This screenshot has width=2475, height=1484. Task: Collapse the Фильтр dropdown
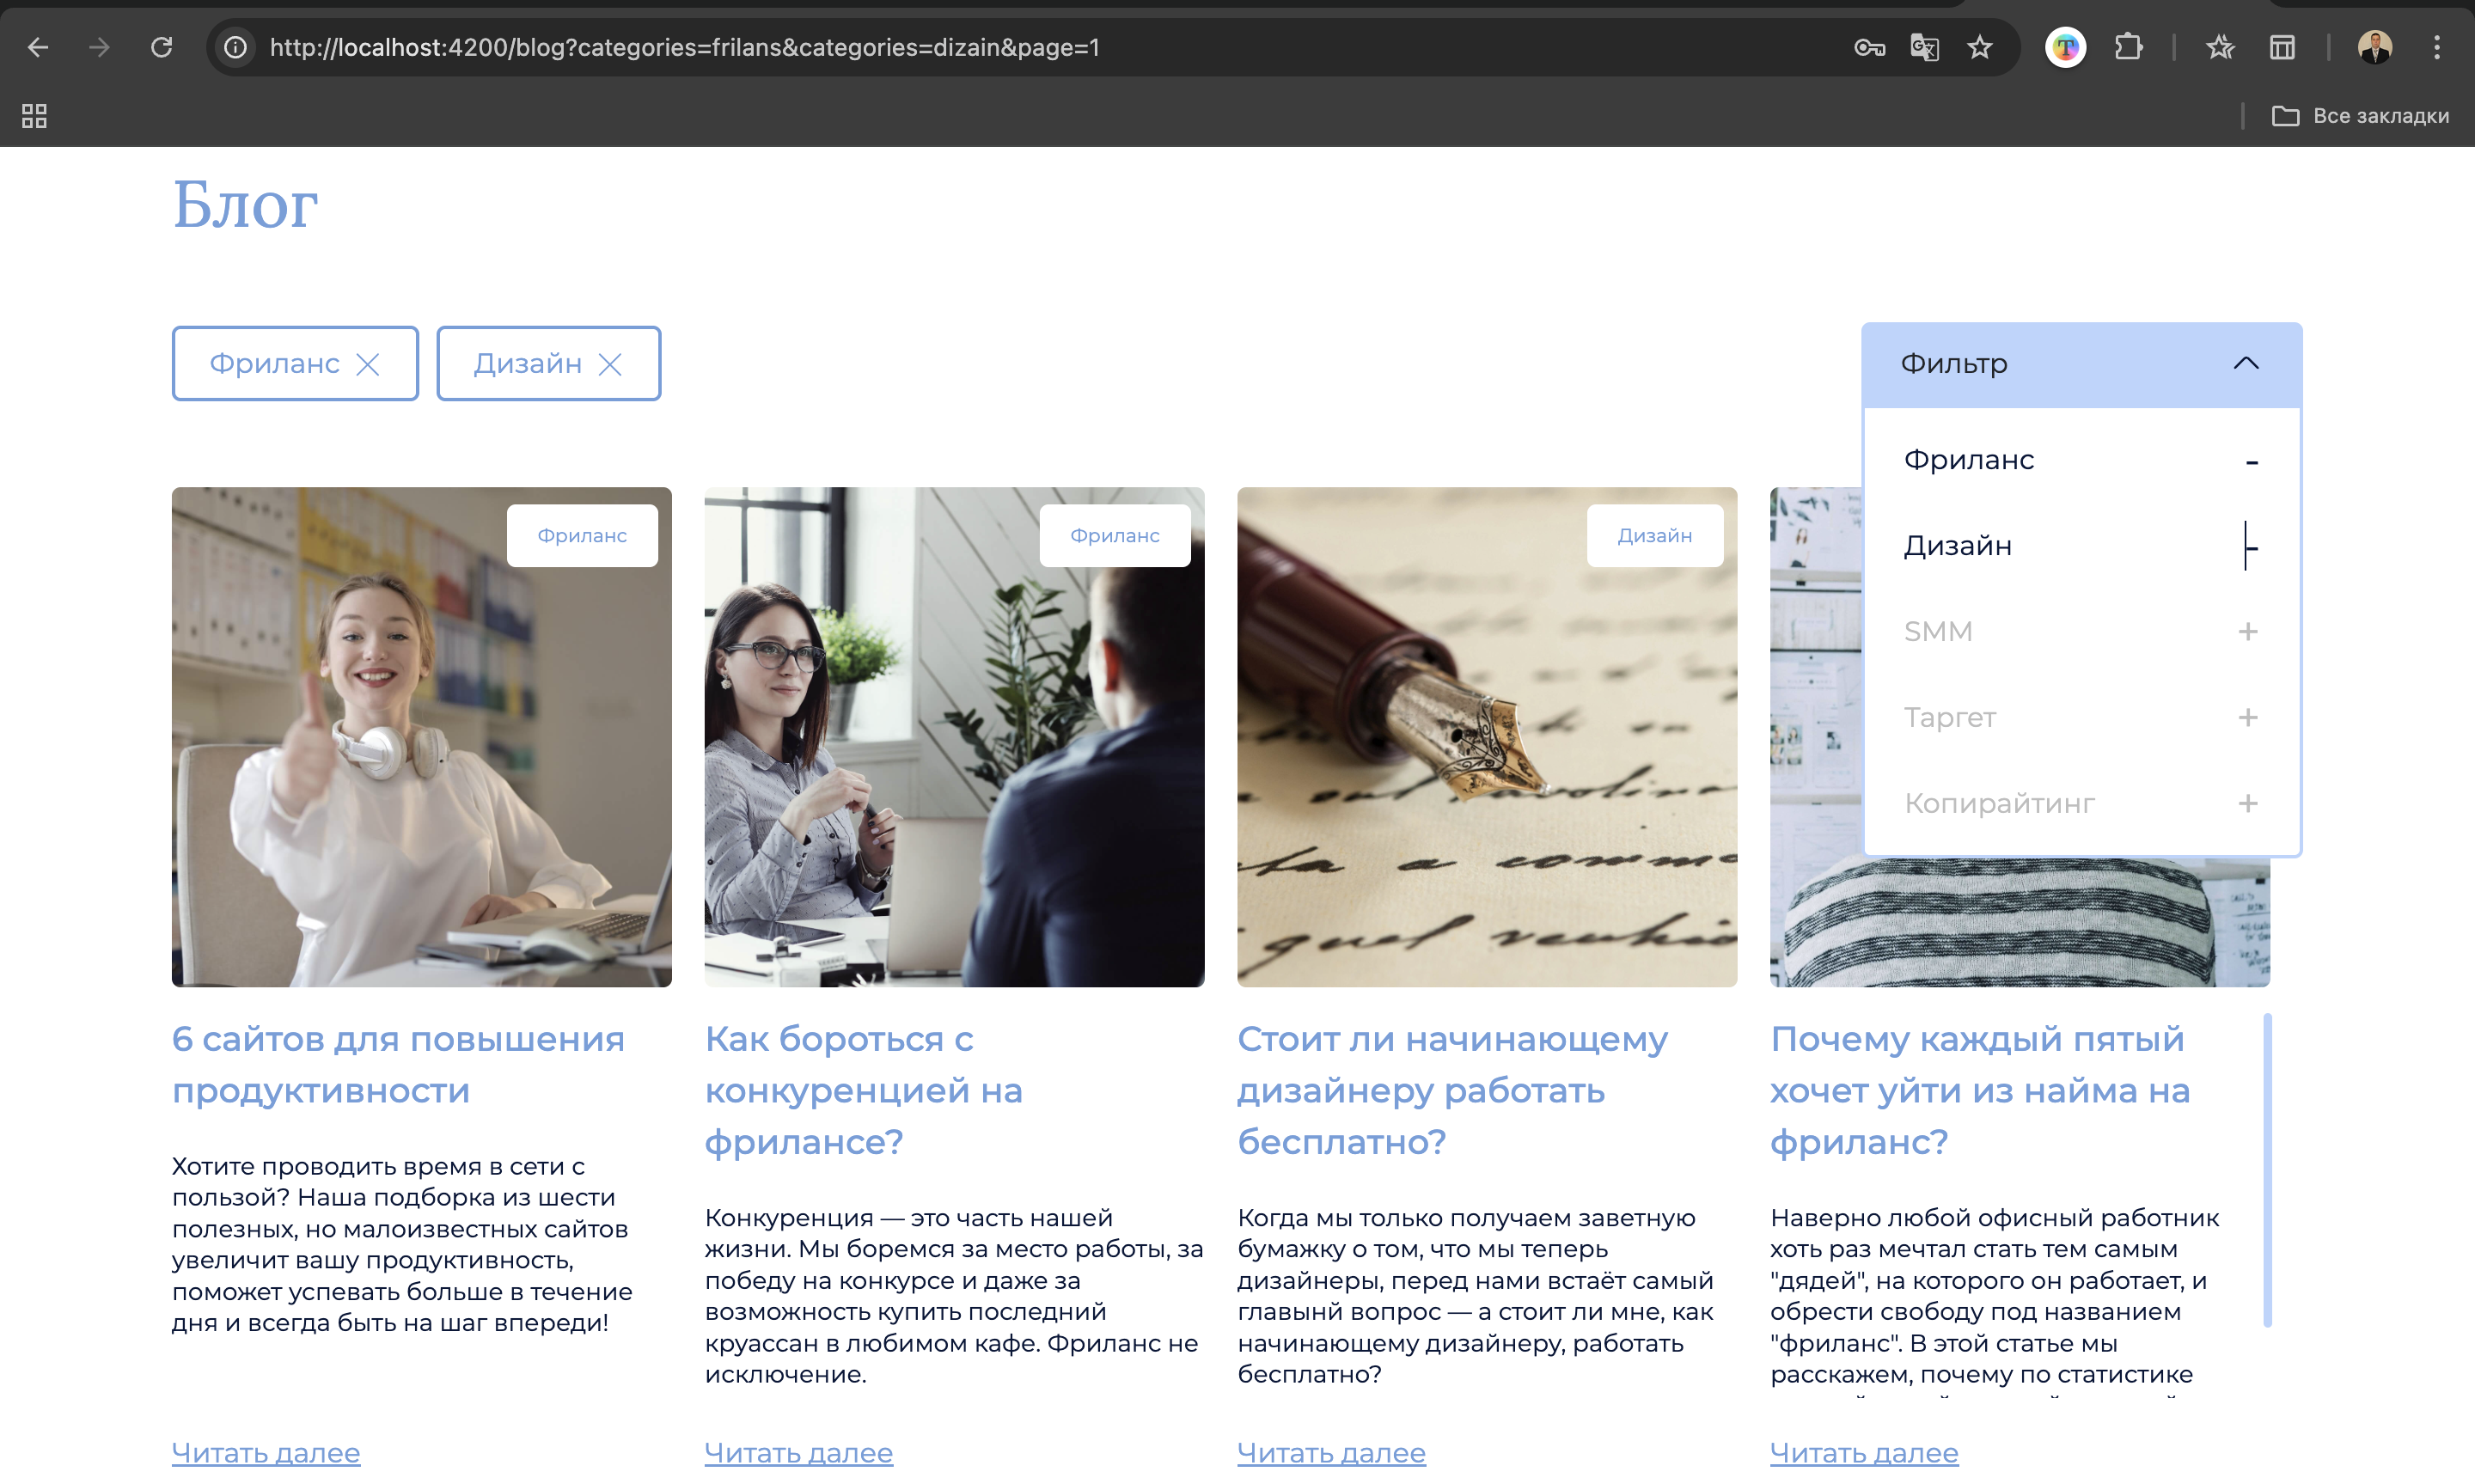pos(2081,364)
